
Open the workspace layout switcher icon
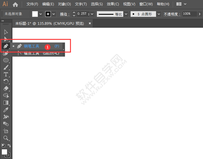pyautogui.click(x=179, y=4)
